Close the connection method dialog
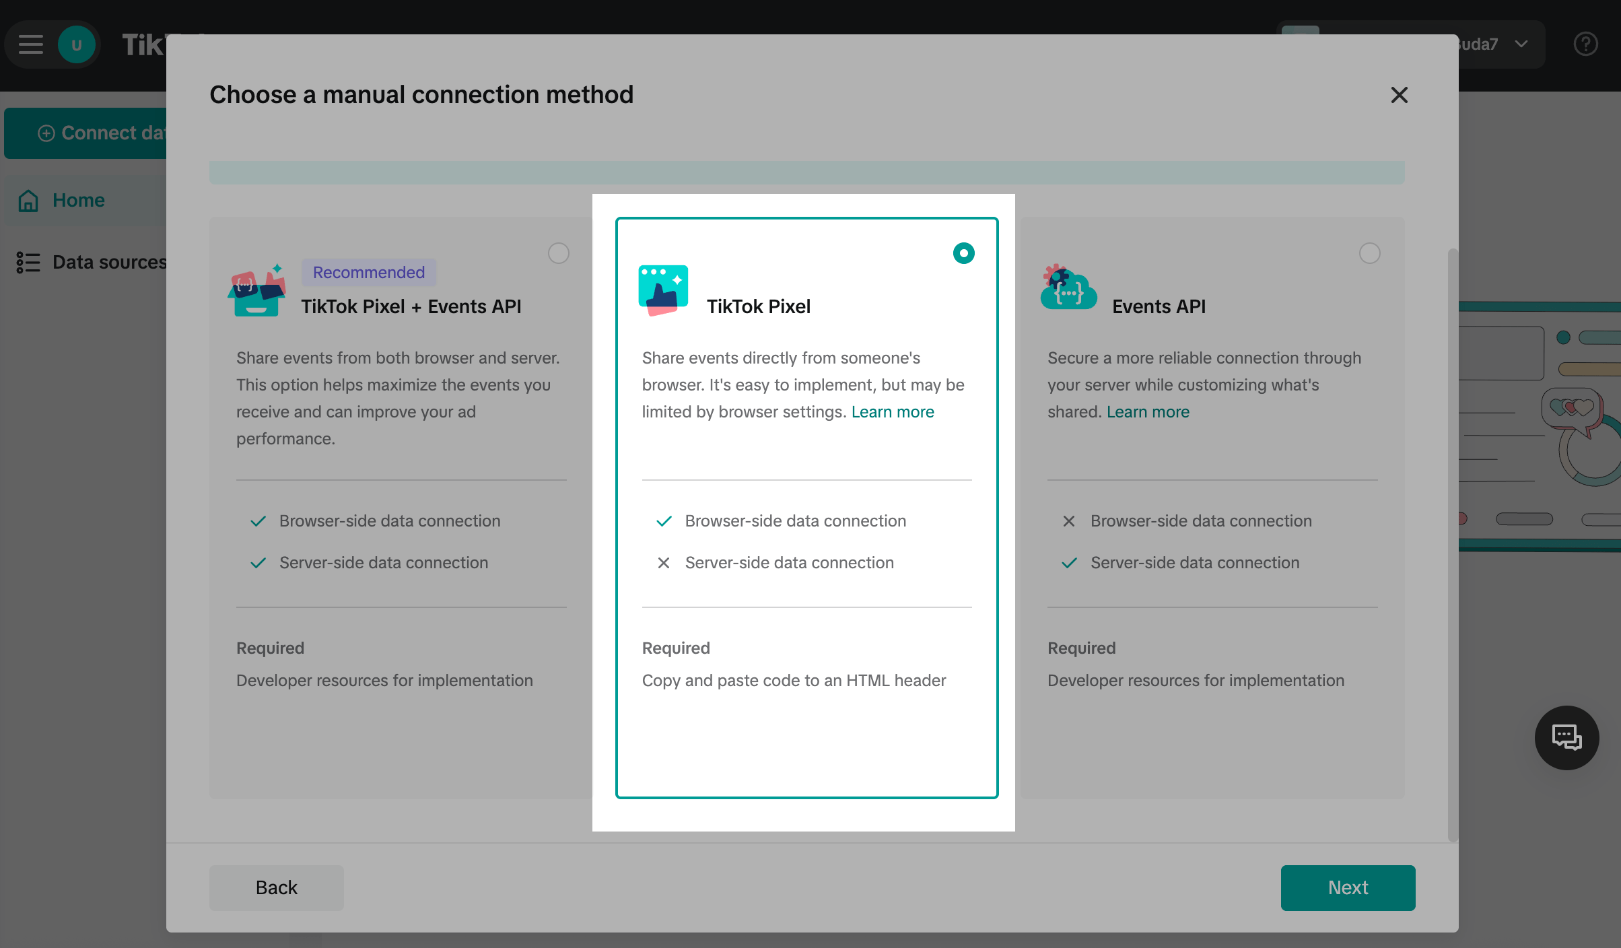Viewport: 1621px width, 948px height. click(1399, 95)
